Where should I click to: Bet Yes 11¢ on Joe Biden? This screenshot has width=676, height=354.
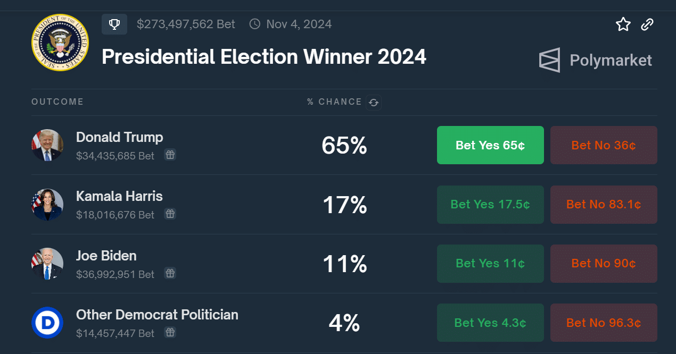pos(490,264)
